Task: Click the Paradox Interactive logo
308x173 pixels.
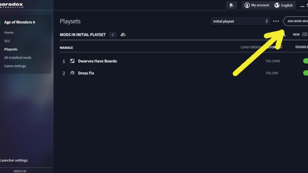Action: pos(12,5)
